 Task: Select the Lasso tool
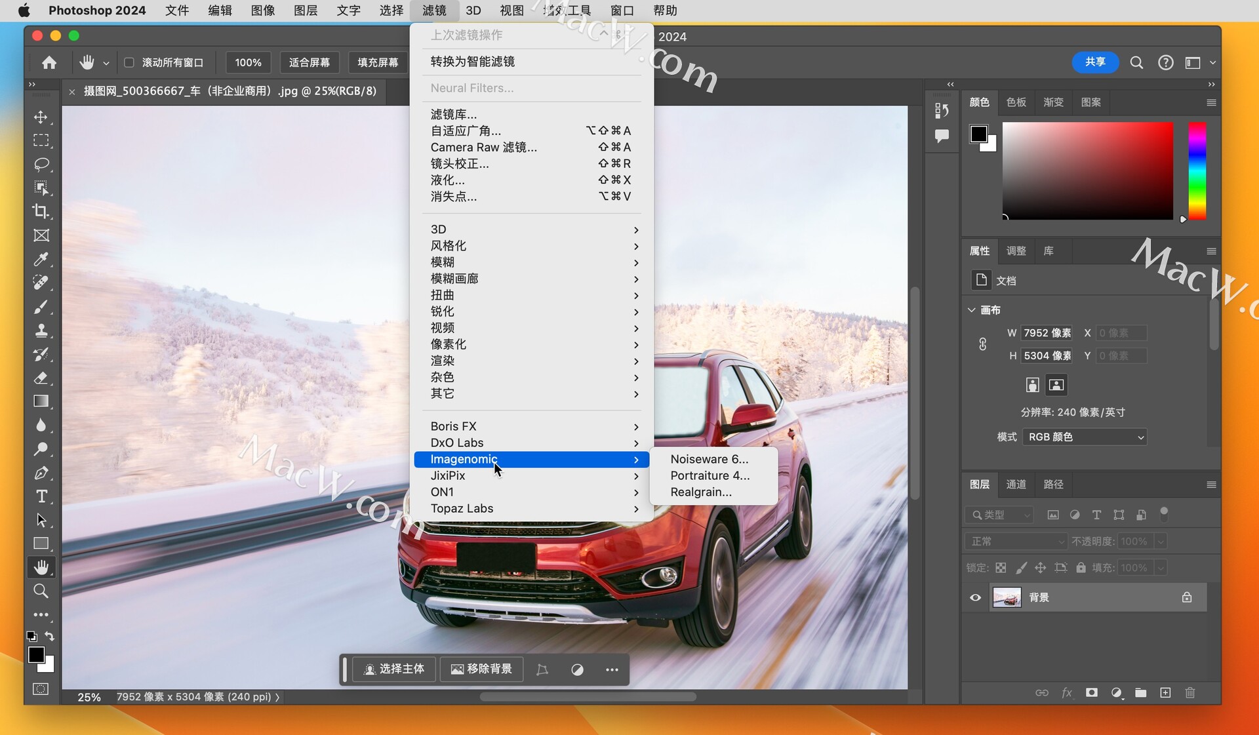point(41,164)
